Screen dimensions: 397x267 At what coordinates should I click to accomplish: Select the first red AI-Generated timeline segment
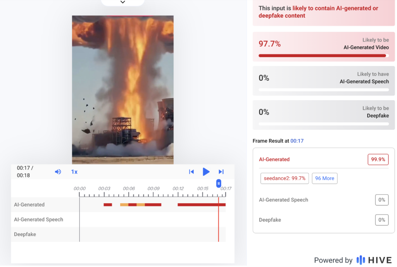click(108, 205)
